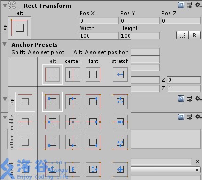Screen dimensions: 202x180
Task: Select the top center anchor preset
Action: click(73, 102)
